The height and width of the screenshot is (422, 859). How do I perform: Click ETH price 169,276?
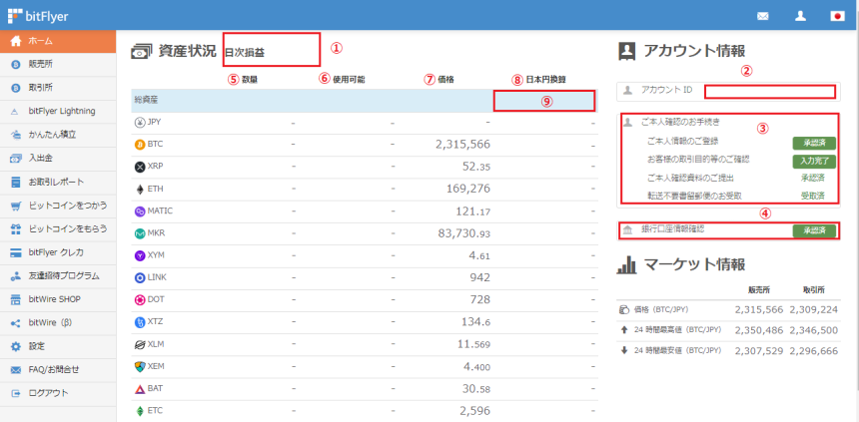click(x=469, y=189)
